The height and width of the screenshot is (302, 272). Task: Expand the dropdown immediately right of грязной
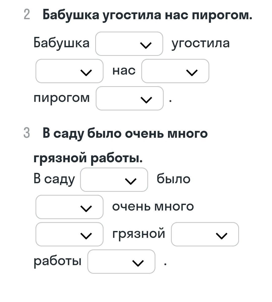point(205,234)
